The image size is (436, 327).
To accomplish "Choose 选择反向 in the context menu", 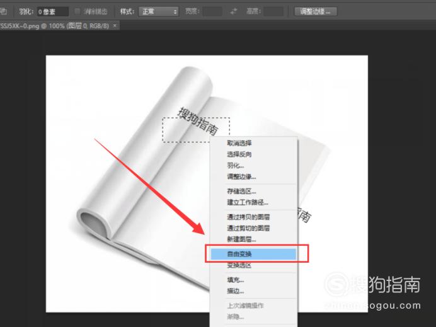I will click(253, 154).
